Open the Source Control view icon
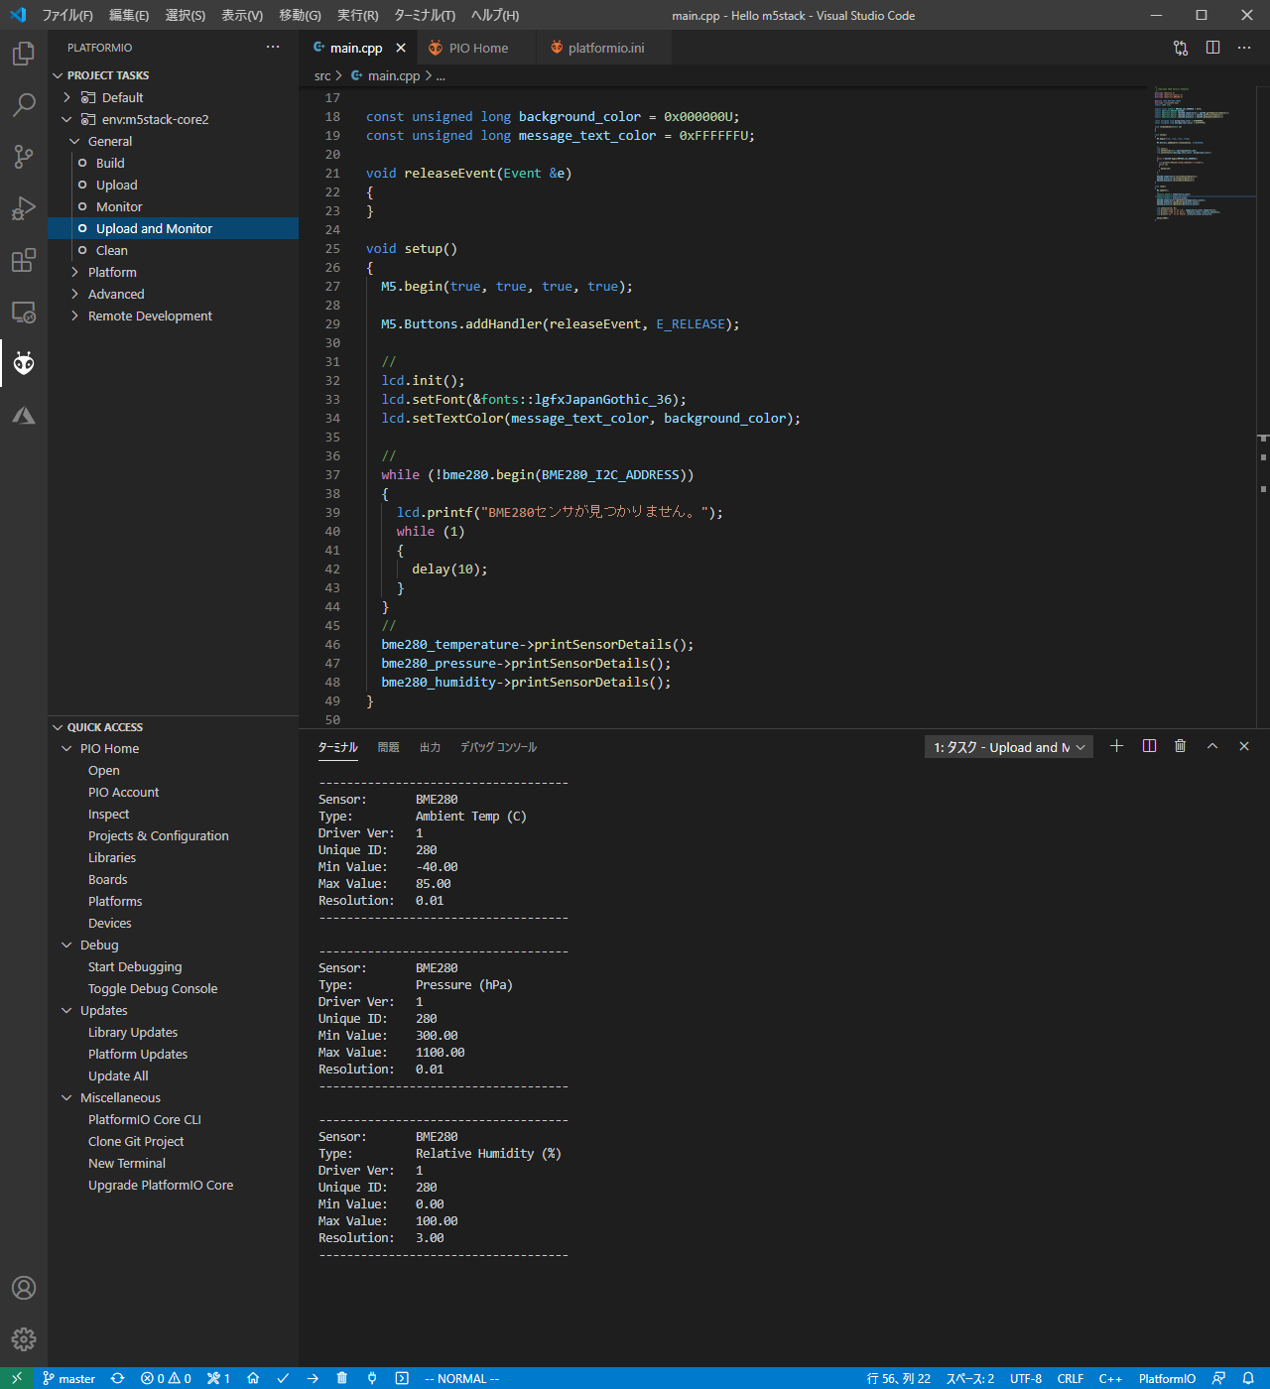 24,157
